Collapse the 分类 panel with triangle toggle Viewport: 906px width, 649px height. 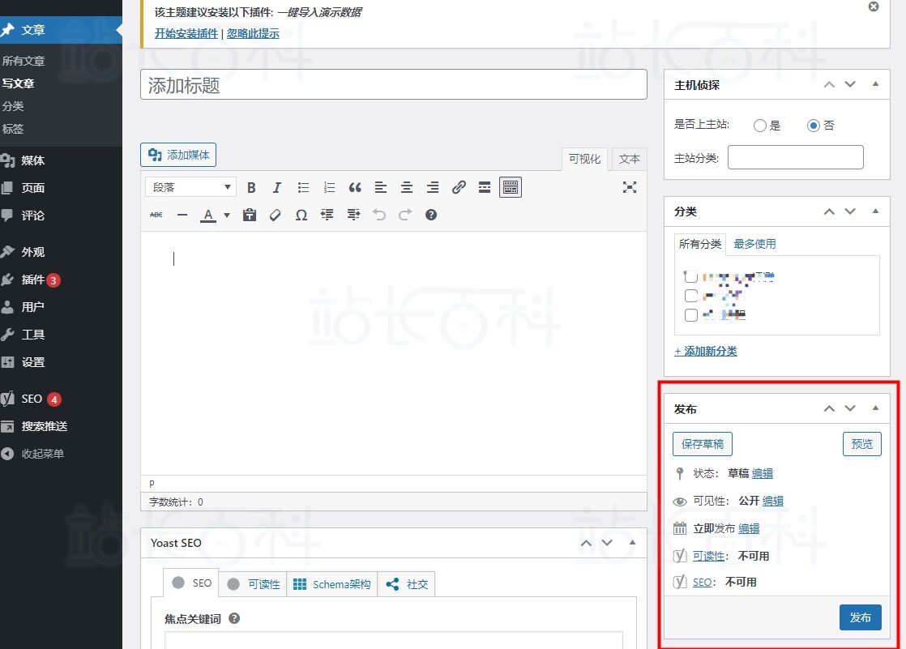(875, 211)
